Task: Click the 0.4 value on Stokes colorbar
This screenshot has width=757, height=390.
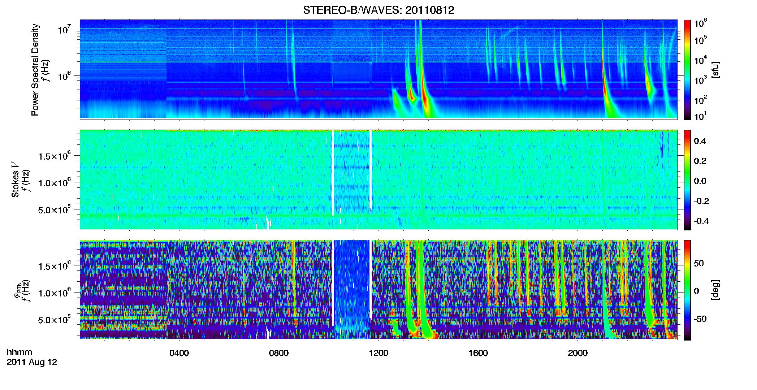Action: (x=700, y=141)
